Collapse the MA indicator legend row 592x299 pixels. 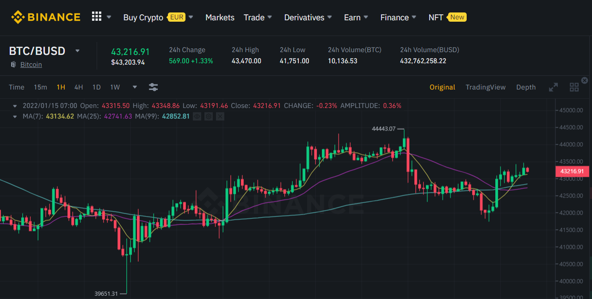coord(15,116)
